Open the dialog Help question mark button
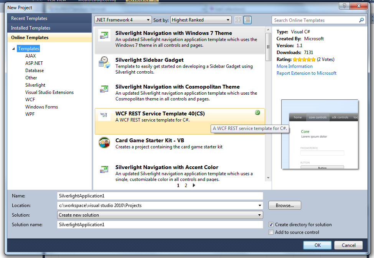374x258 pixels. click(x=344, y=6)
